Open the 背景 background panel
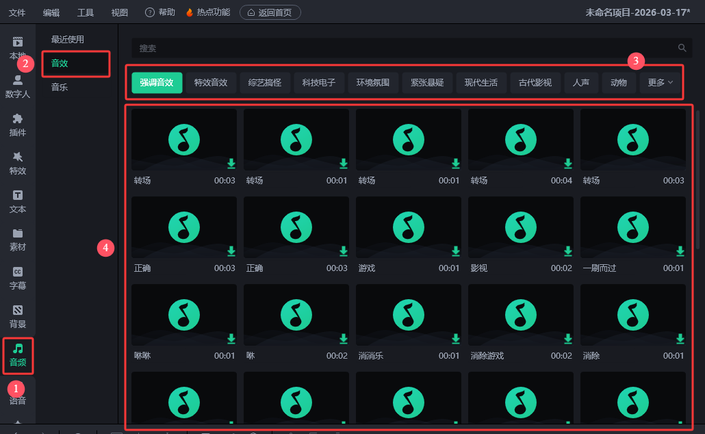The height and width of the screenshot is (434, 705). [18, 316]
